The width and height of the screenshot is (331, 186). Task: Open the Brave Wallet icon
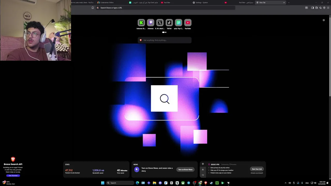tap(316, 8)
